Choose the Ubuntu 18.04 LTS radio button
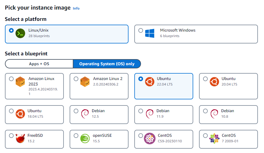This screenshot has height=153, width=264. tap(11, 111)
